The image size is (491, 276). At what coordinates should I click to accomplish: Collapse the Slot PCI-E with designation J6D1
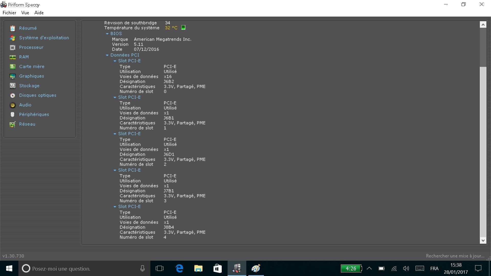[115, 134]
